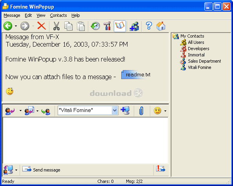The width and height of the screenshot is (233, 186).
Task: Click the Send message button
Action: pos(41,170)
